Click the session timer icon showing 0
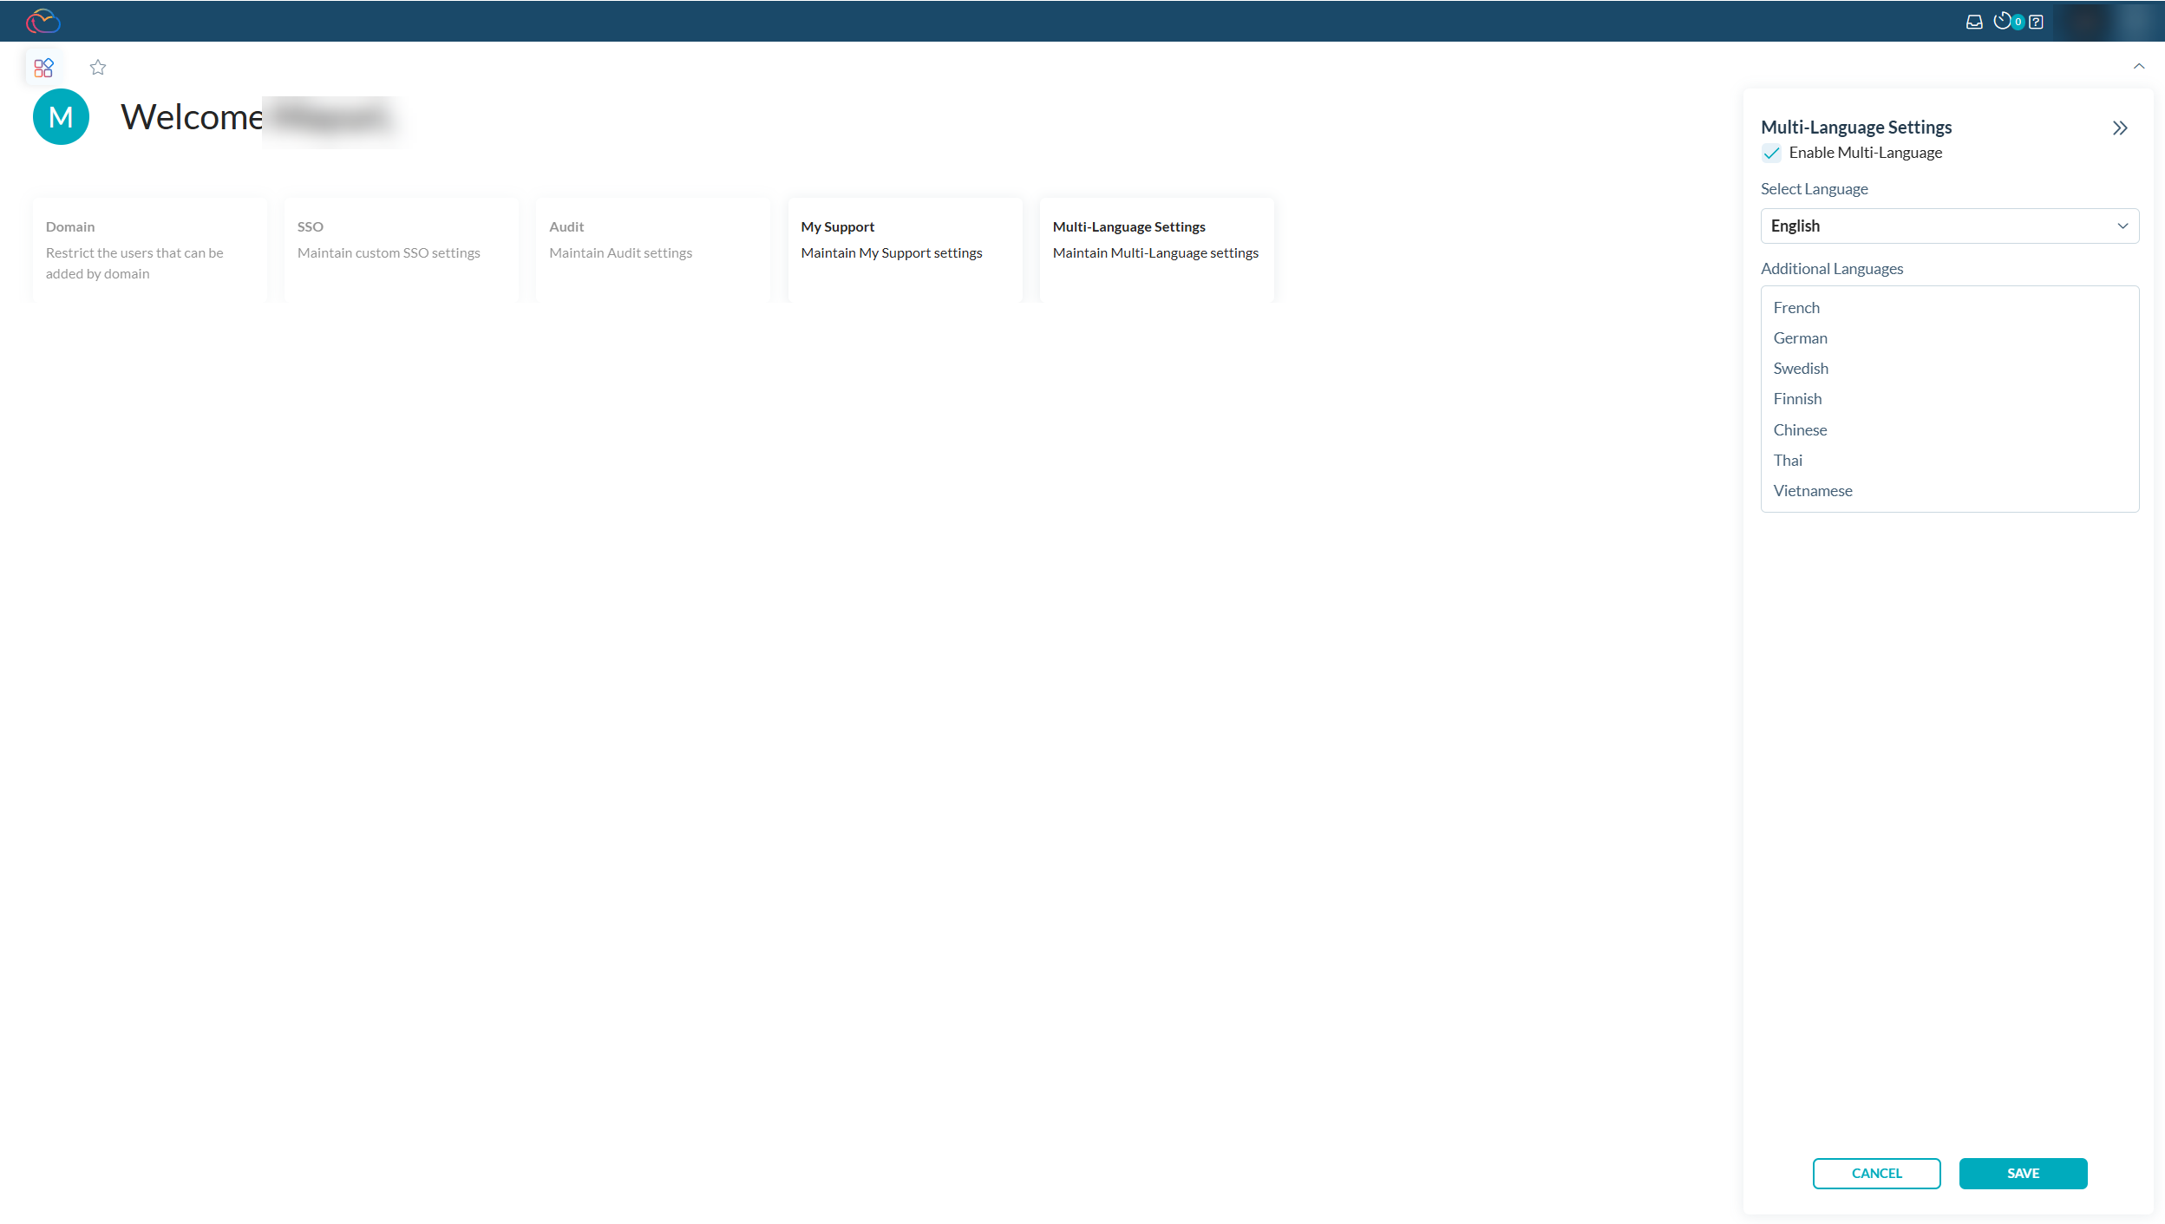The height and width of the screenshot is (1224, 2165). (2005, 21)
